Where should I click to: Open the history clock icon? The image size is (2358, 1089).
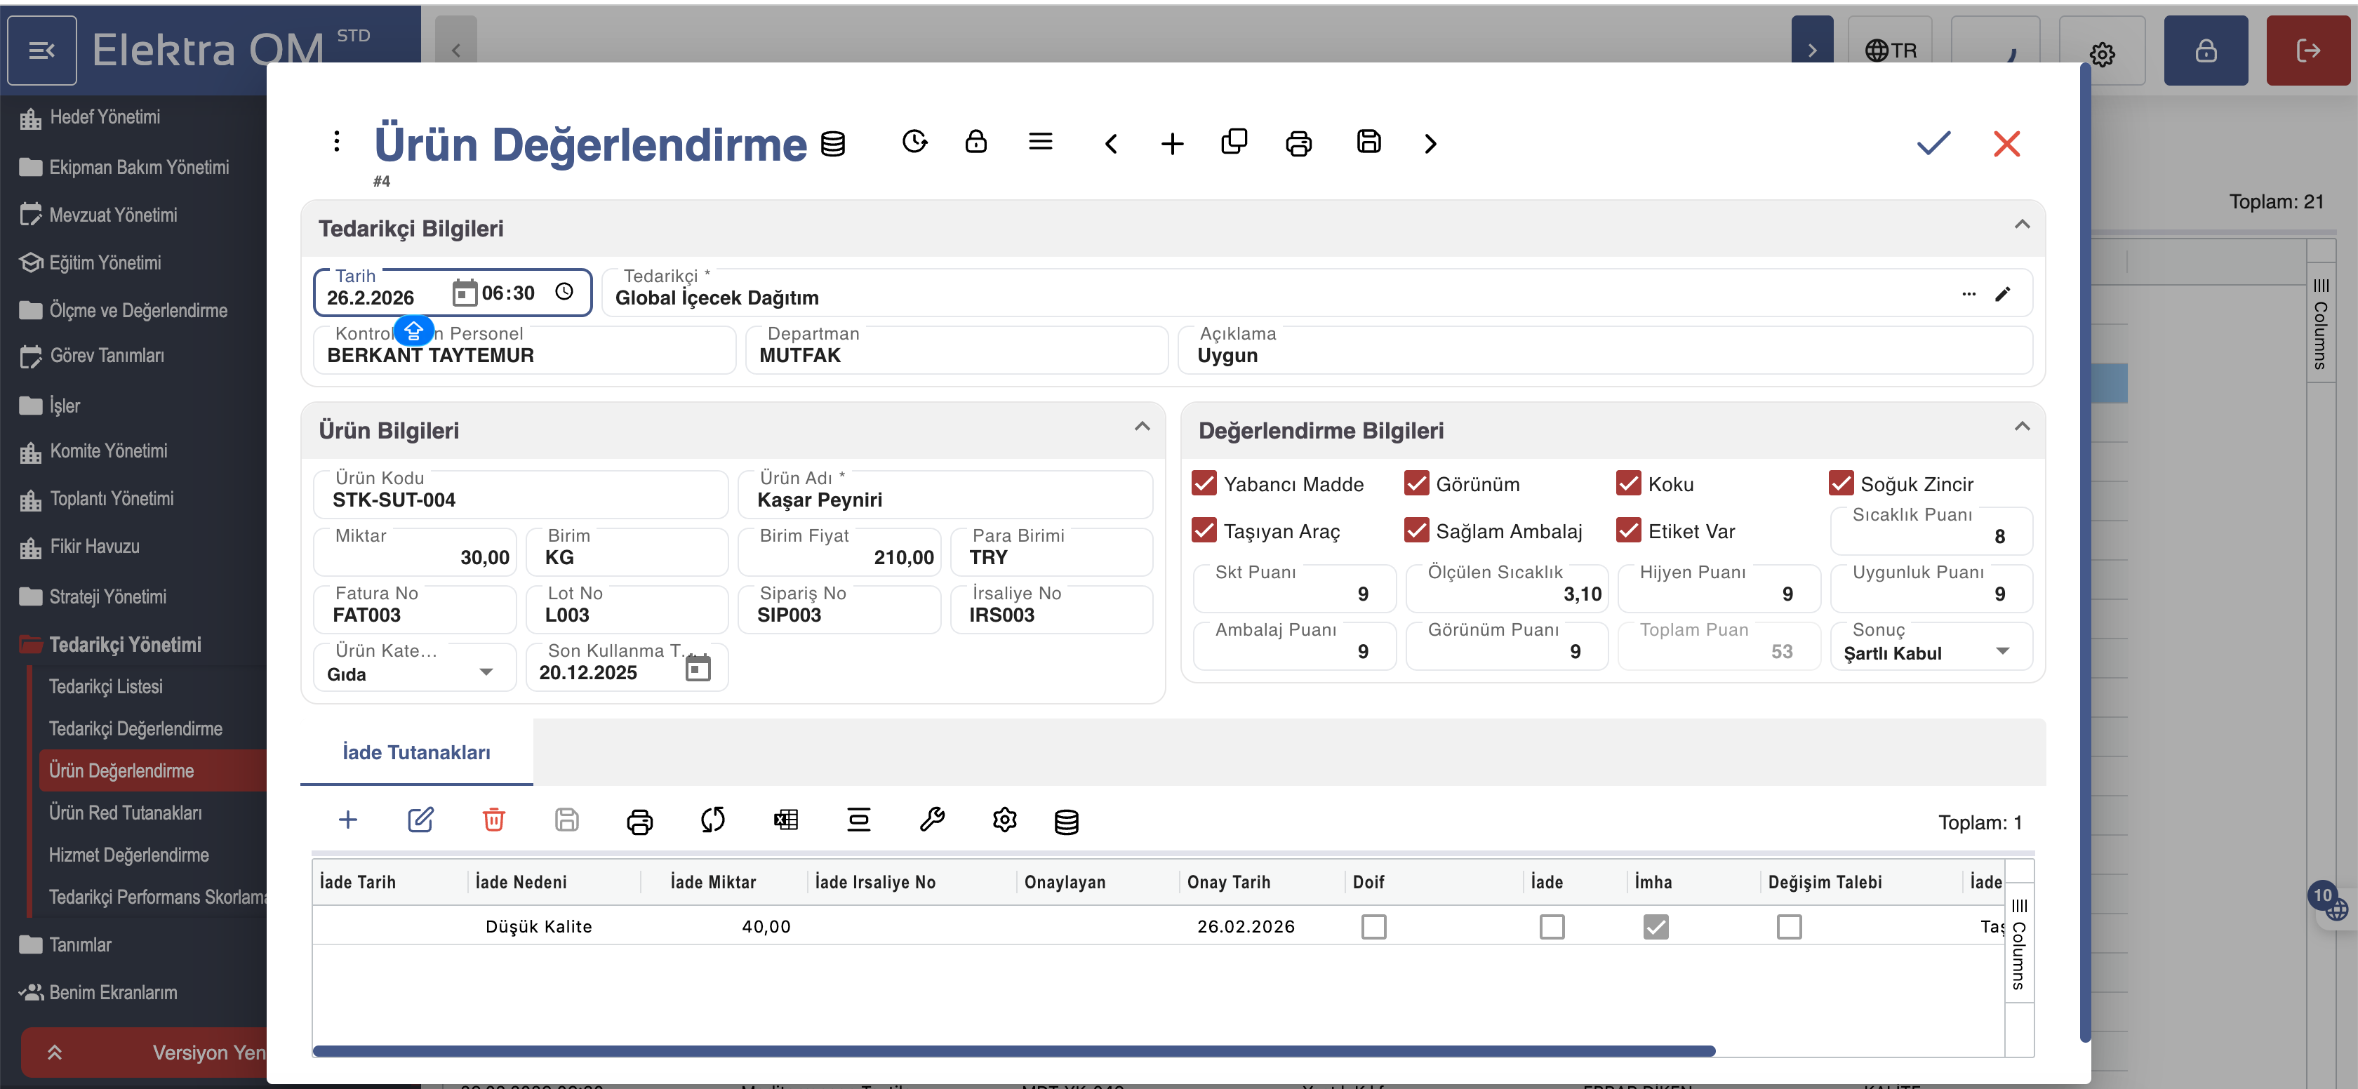914,142
